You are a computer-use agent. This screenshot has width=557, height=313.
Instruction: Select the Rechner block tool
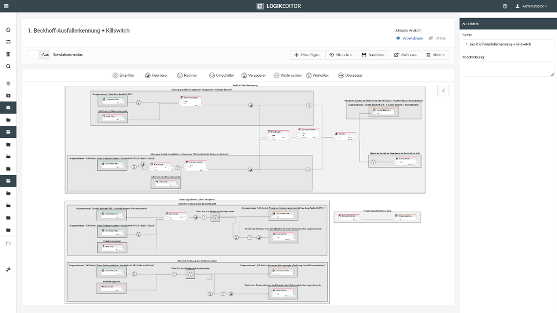click(x=187, y=75)
